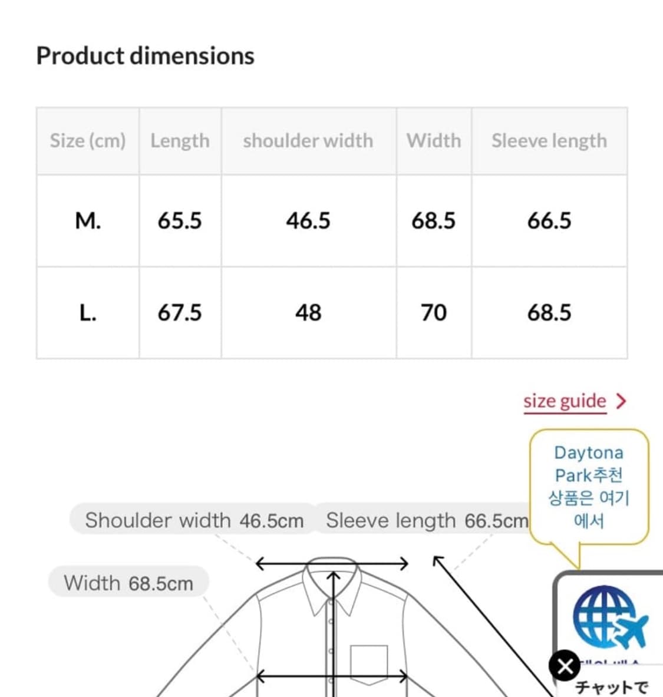663x697 pixels.
Task: Click the Shoulder width 46.5cm diagram label
Action: click(194, 520)
